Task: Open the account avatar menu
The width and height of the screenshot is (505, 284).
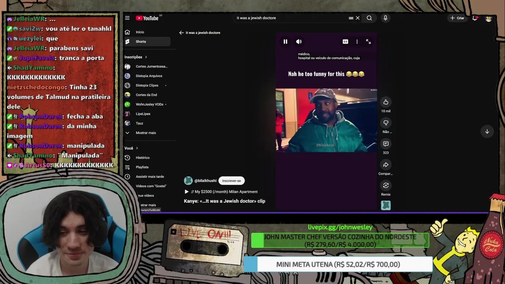Action: click(x=489, y=18)
